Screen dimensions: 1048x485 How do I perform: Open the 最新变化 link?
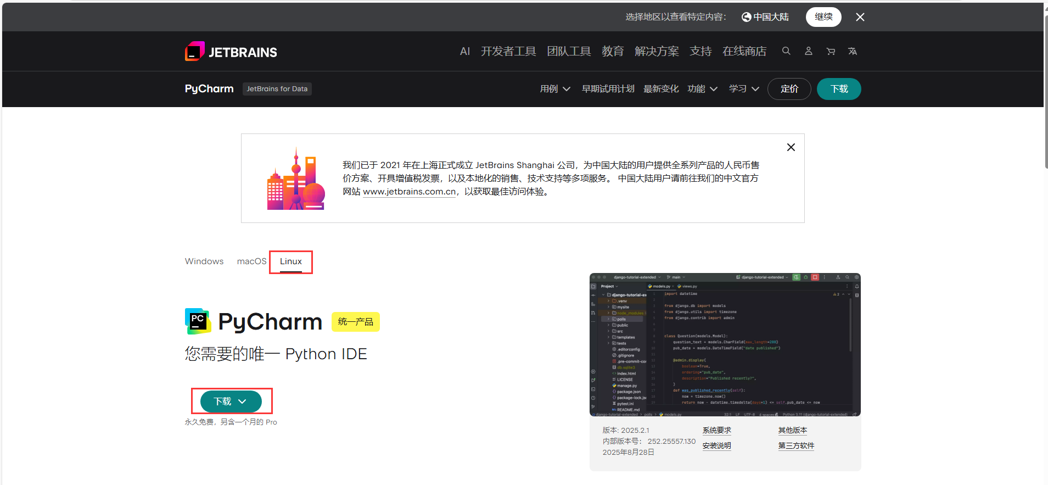(x=661, y=89)
